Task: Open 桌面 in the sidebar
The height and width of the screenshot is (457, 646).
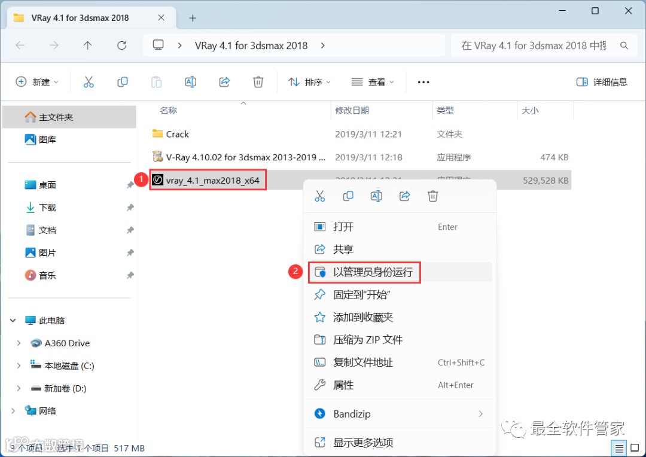Action: (x=69, y=185)
